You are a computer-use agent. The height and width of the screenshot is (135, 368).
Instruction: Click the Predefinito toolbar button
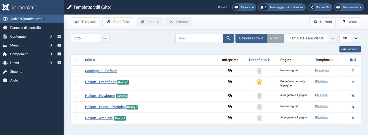pos(118,22)
